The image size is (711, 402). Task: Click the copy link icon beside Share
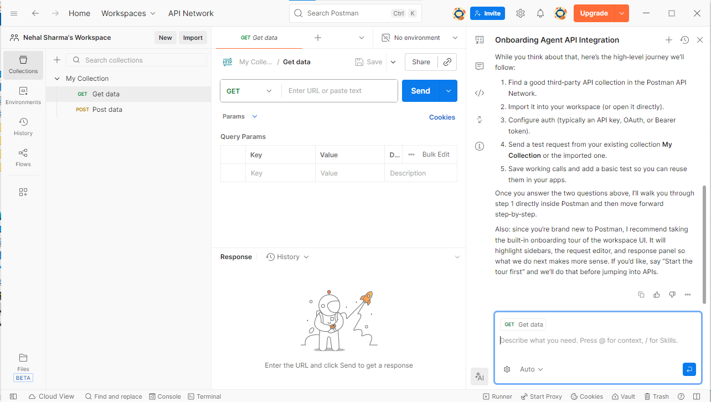(447, 62)
